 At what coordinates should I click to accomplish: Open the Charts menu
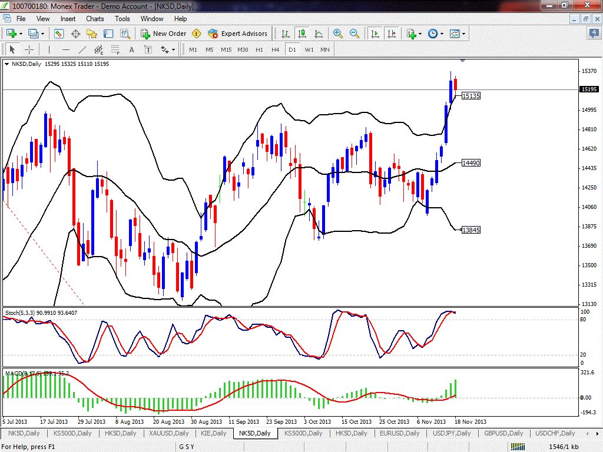click(x=95, y=18)
